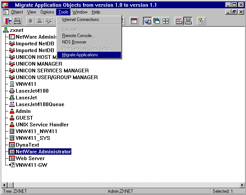
Task: Click the horizontal scrollbar thumb
Action: [10, 185]
